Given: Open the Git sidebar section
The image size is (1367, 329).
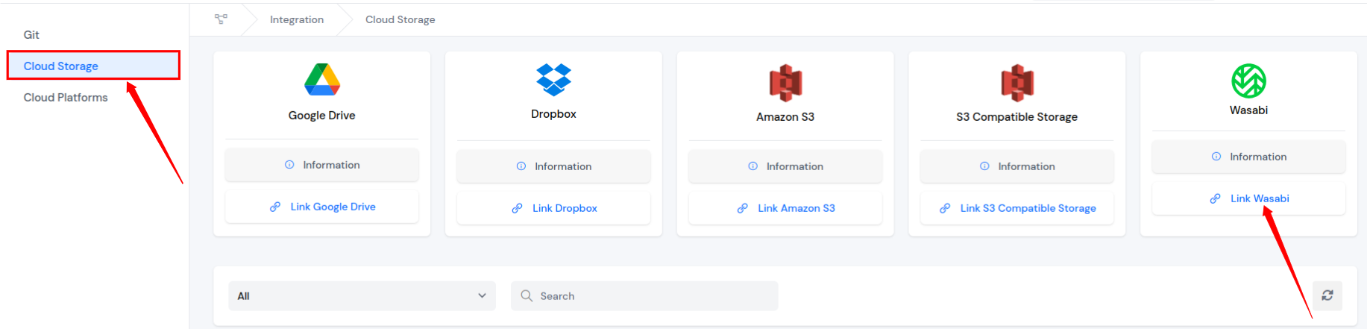Looking at the screenshot, I should coord(31,35).
